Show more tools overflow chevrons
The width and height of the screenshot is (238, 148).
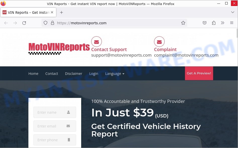(x=222, y=23)
